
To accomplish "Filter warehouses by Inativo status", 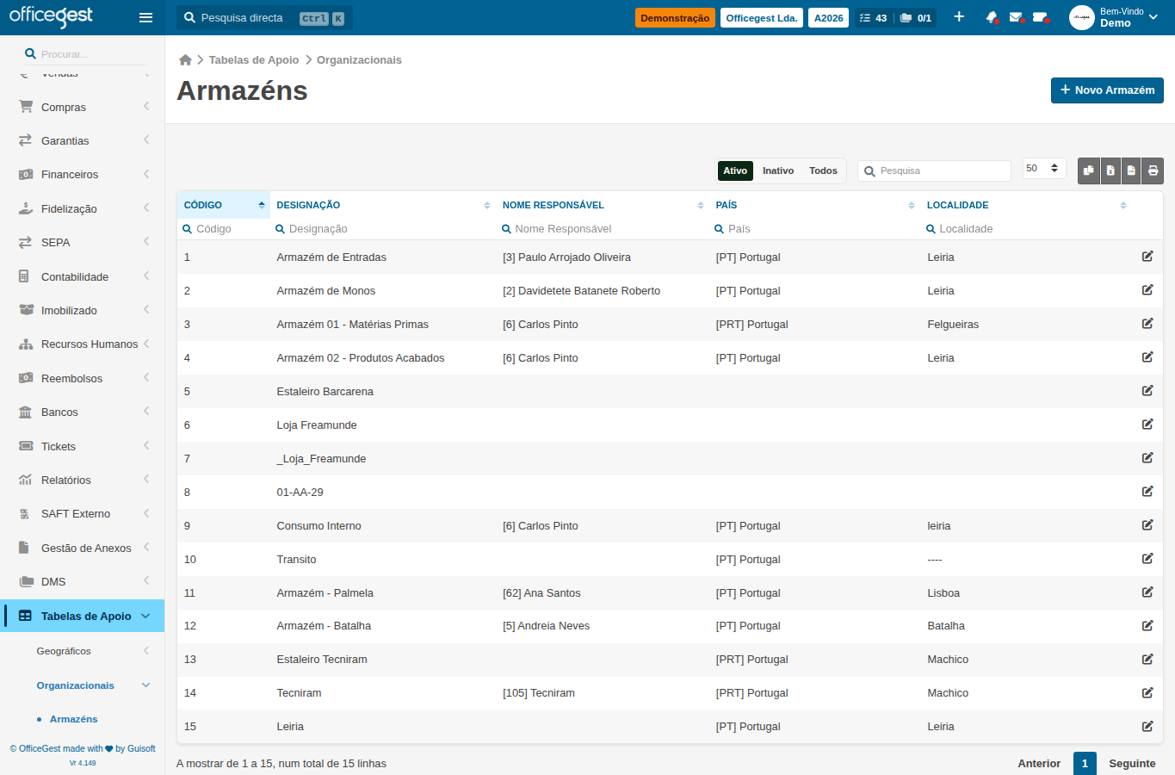I will [778, 170].
